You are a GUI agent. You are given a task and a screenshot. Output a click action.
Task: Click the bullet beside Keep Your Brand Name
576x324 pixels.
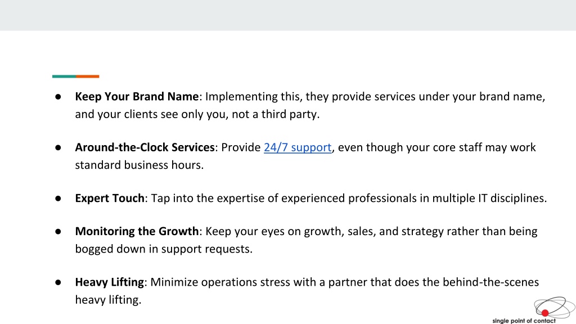point(58,97)
